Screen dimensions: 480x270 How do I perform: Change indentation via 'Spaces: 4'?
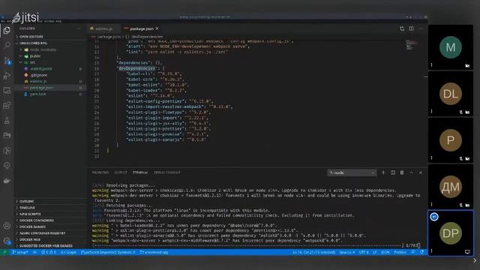click(x=346, y=253)
